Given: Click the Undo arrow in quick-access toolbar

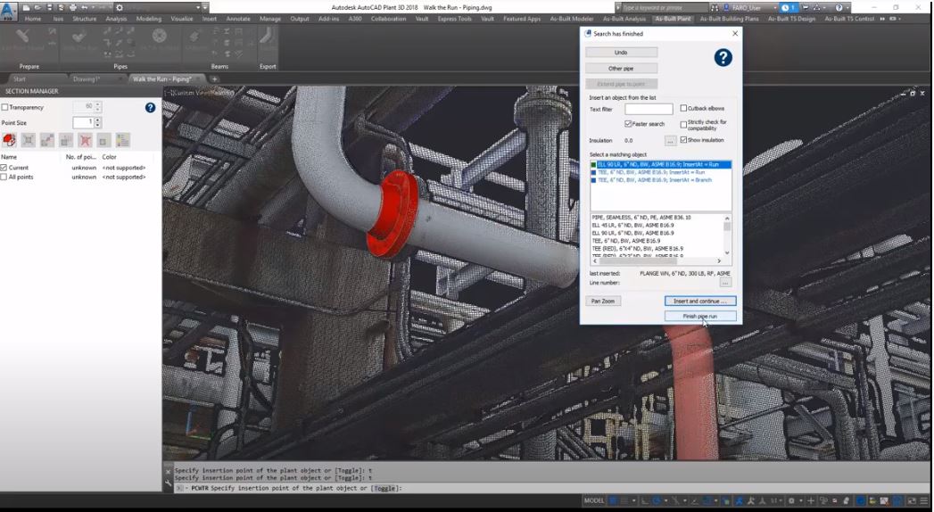Looking at the screenshot, I should coord(84,8).
